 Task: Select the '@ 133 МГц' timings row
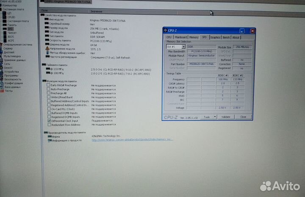tap(98, 69)
